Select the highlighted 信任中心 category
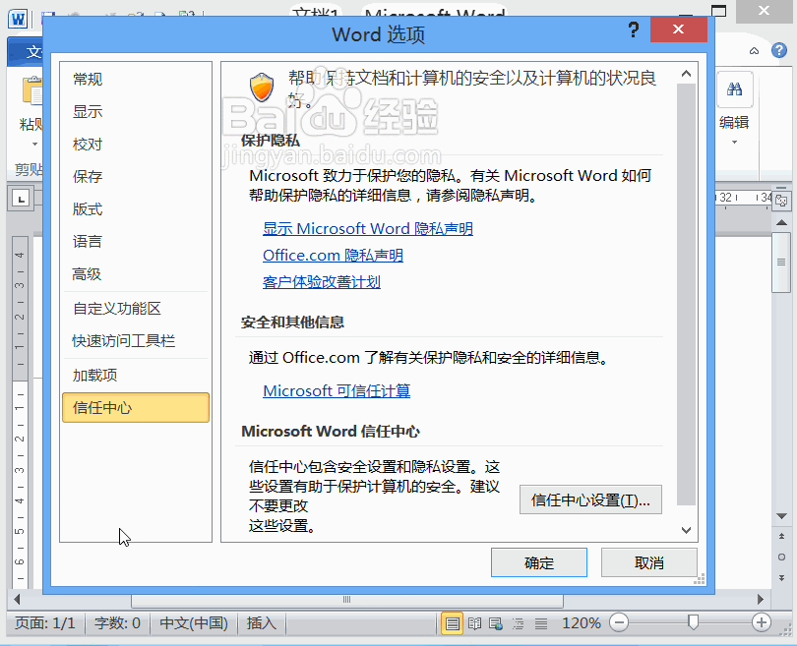 (136, 408)
